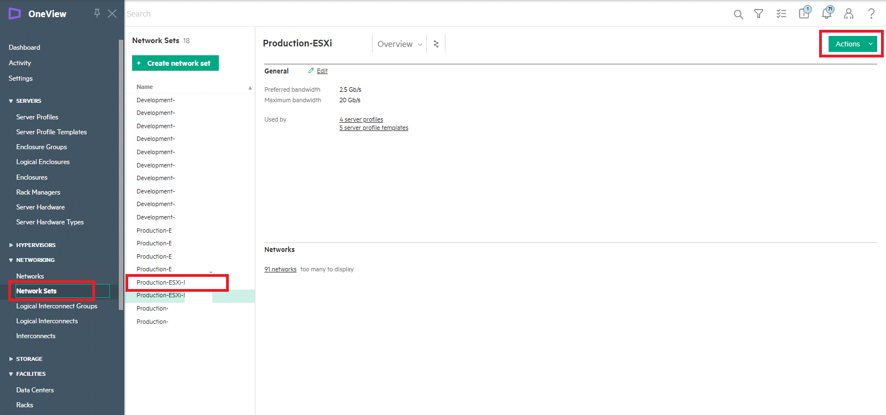Click the Production-ESXi page title

click(297, 43)
